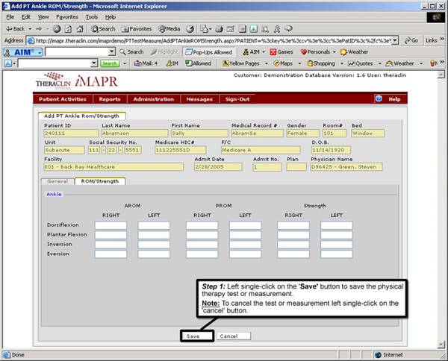Click the Shopping toolbar item
This screenshot has height=361, width=448.
point(321,63)
